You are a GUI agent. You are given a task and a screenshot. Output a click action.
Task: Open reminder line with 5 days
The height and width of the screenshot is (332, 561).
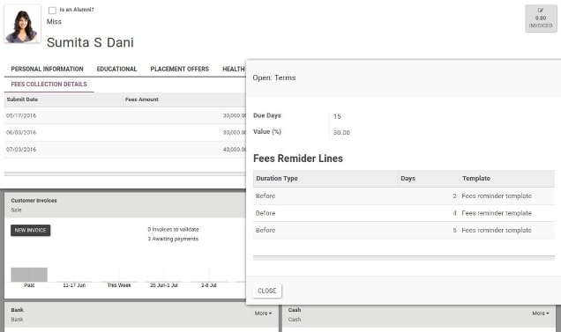click(404, 231)
